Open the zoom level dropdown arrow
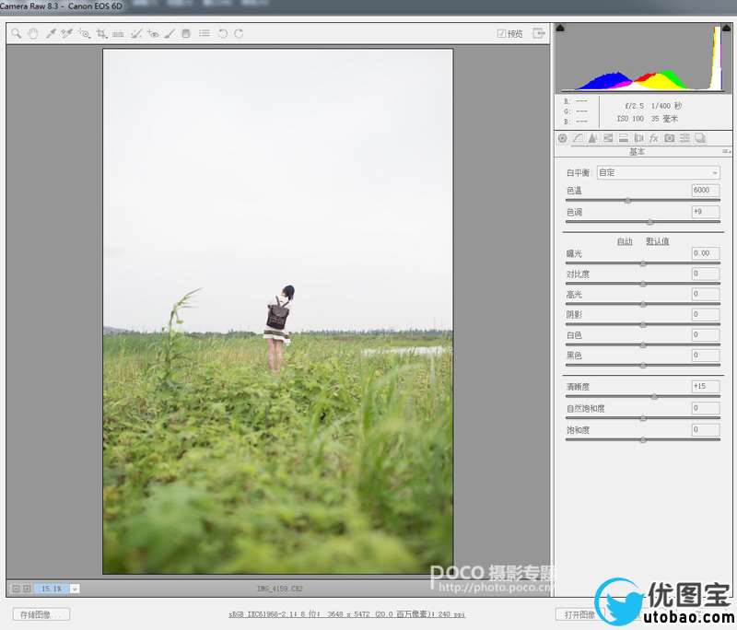This screenshot has width=737, height=630. 75,589
